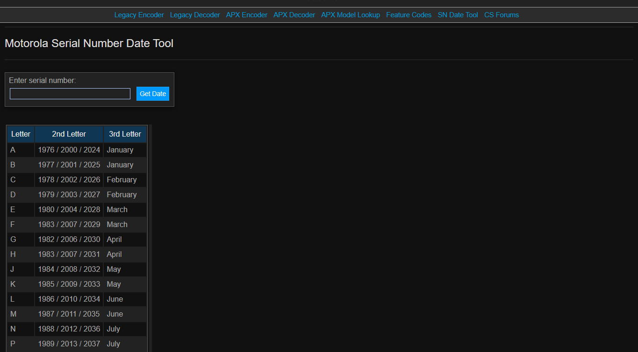
Task: Click the January cell in row A
Action: (125, 150)
